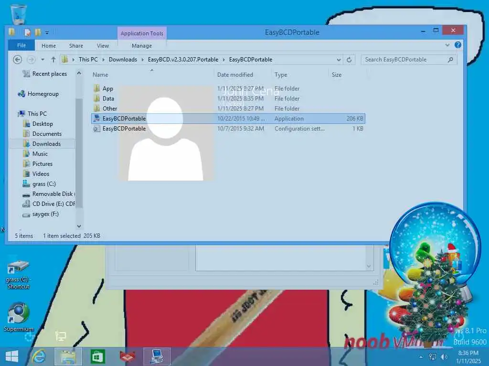Switch to EasyBCD taskbar window

tap(157, 356)
